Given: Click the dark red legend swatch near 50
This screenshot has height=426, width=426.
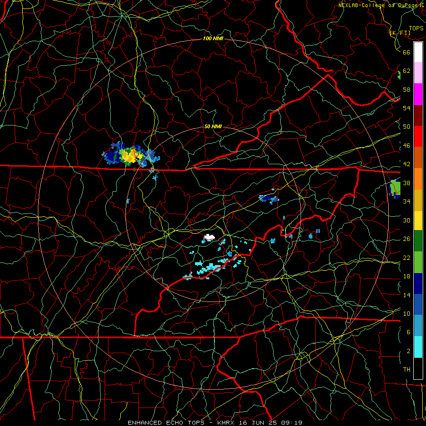Looking at the screenshot, I should pos(418,115).
